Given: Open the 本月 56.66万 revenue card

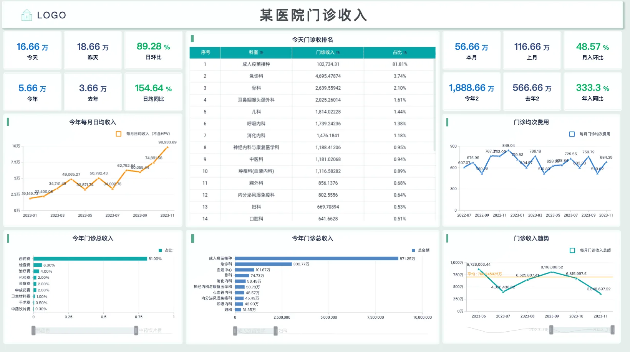Looking at the screenshot, I should pos(471,51).
